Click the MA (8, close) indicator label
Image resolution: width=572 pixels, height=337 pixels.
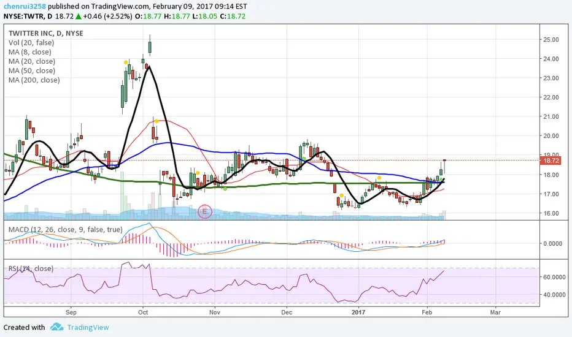click(x=30, y=52)
